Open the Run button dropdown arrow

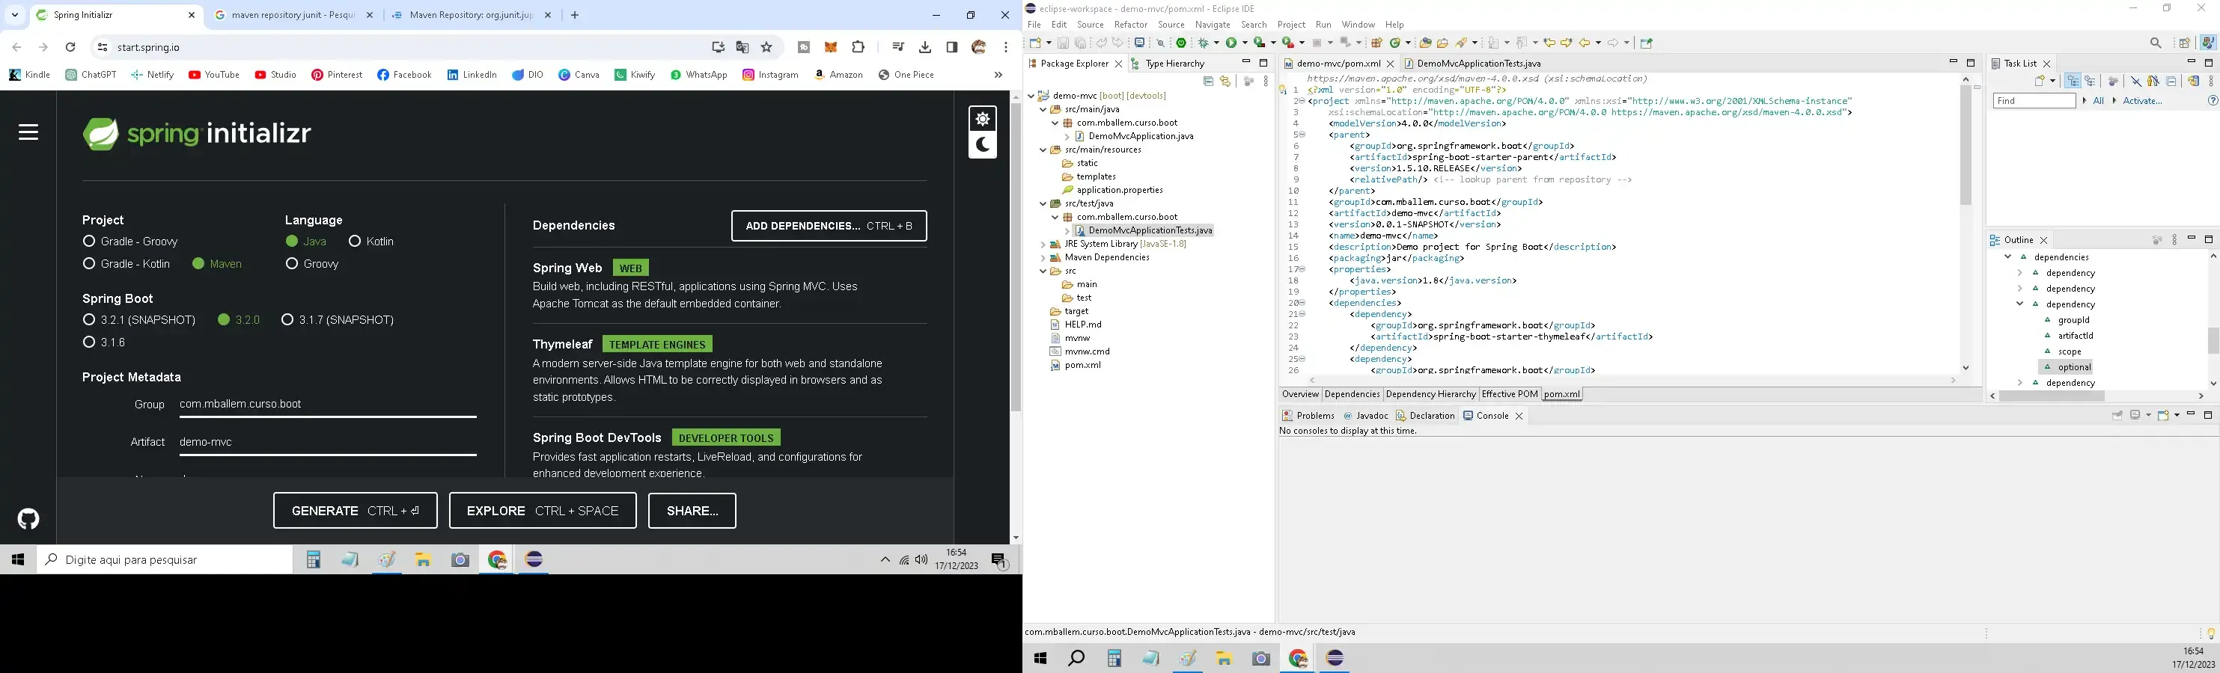[x=1245, y=43]
